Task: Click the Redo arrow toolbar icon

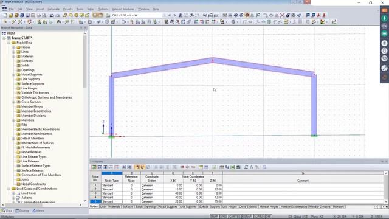Action: coord(58,15)
